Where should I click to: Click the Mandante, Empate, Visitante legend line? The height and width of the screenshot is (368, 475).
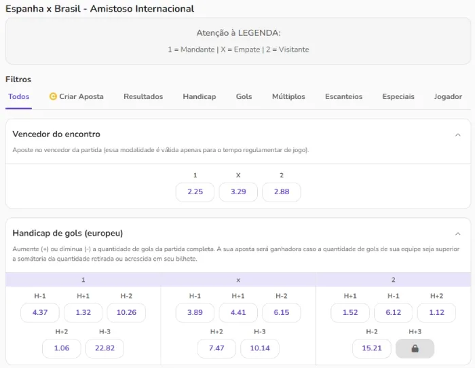(238, 50)
